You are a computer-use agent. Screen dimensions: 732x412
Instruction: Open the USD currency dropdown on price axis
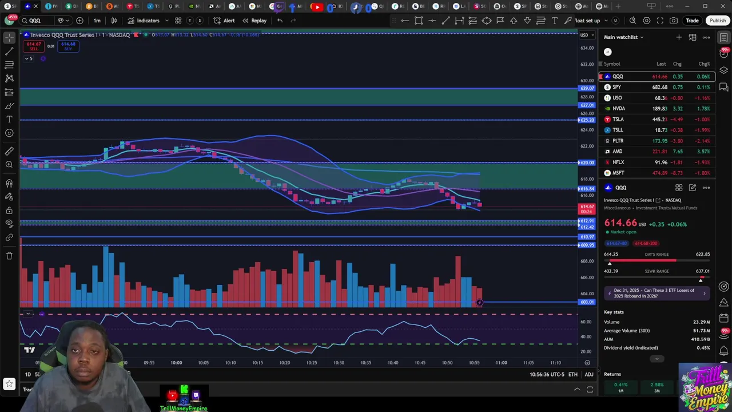[x=586, y=35]
